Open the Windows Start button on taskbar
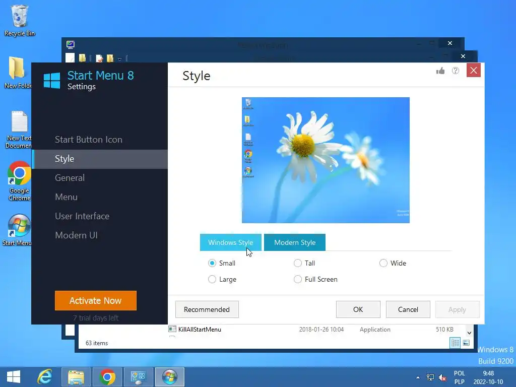This screenshot has height=387, width=516. click(14, 377)
